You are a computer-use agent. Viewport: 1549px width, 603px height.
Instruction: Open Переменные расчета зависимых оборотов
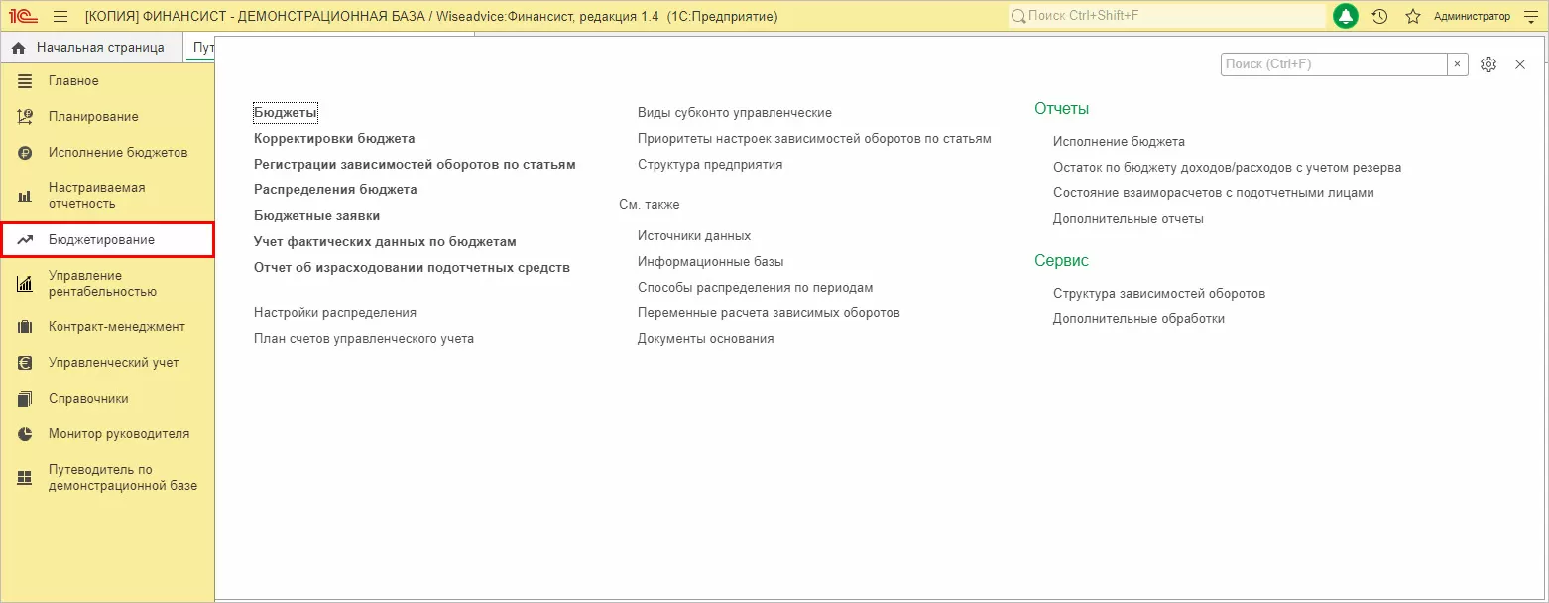[769, 312]
